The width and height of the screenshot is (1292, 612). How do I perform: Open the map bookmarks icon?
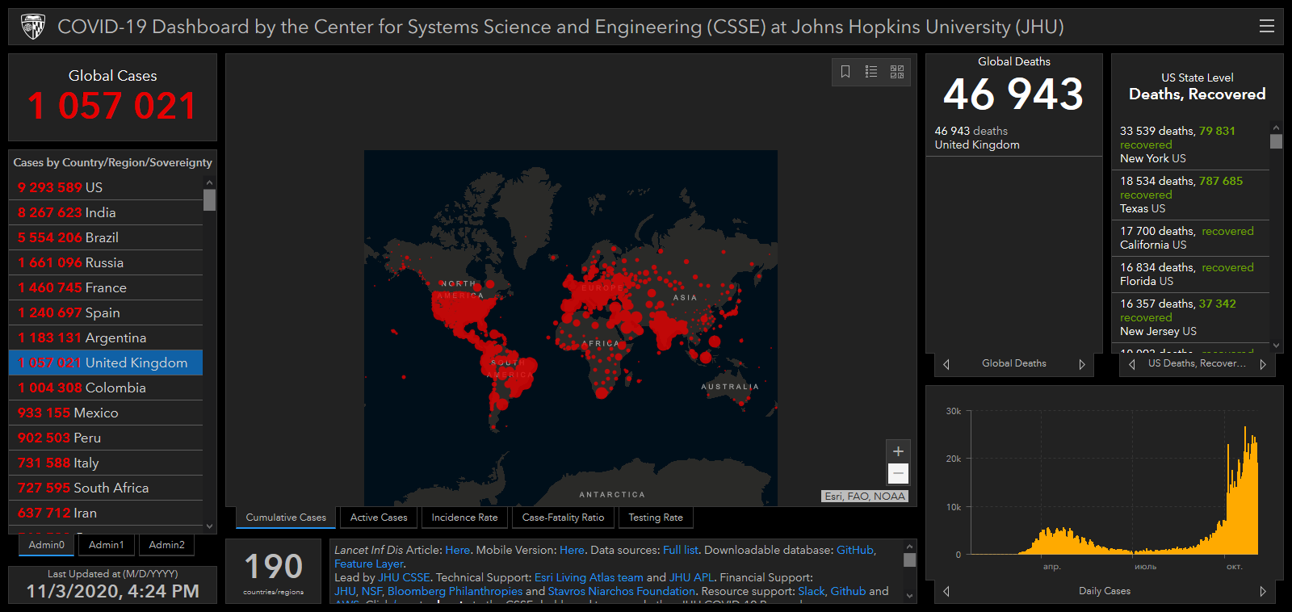845,72
